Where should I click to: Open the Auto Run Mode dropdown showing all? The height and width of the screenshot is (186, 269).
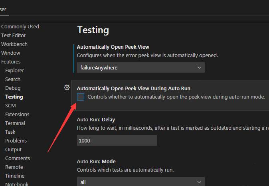140,182
